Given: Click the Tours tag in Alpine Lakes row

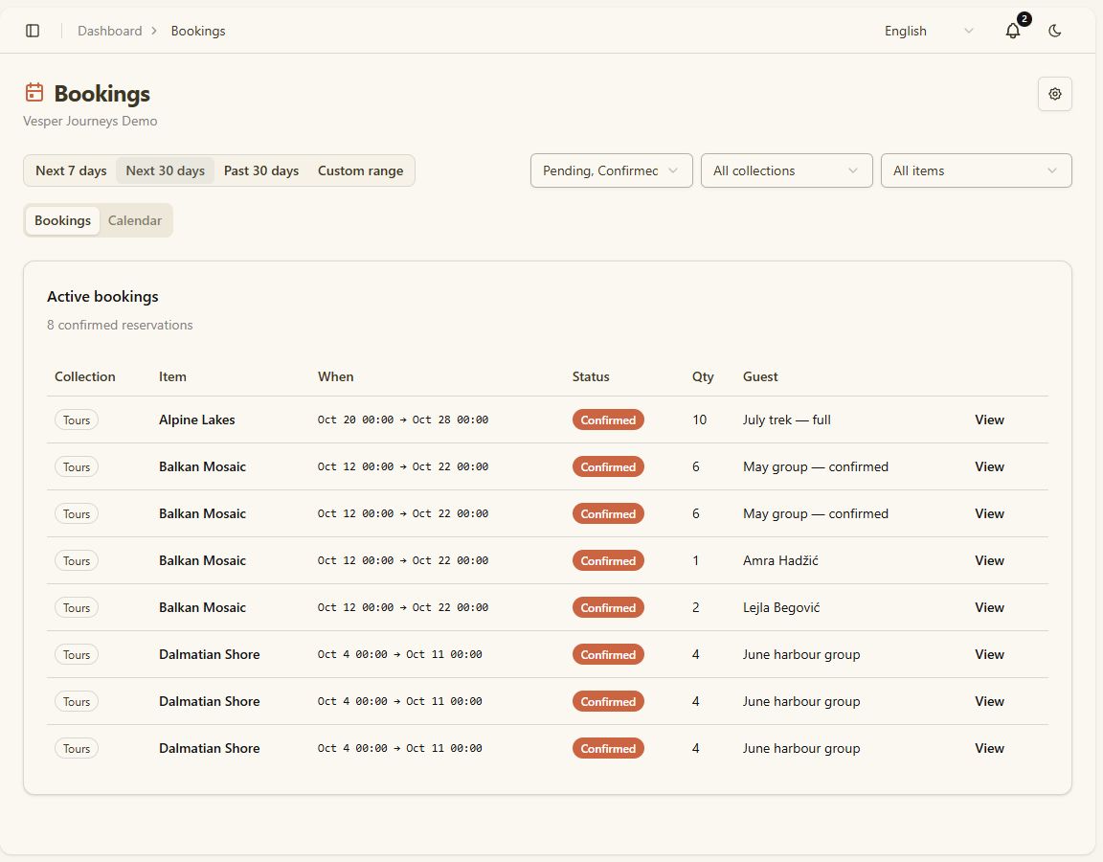Looking at the screenshot, I should [77, 420].
